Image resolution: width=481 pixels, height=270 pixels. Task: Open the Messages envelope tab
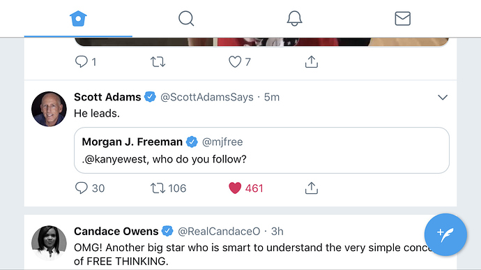402,18
